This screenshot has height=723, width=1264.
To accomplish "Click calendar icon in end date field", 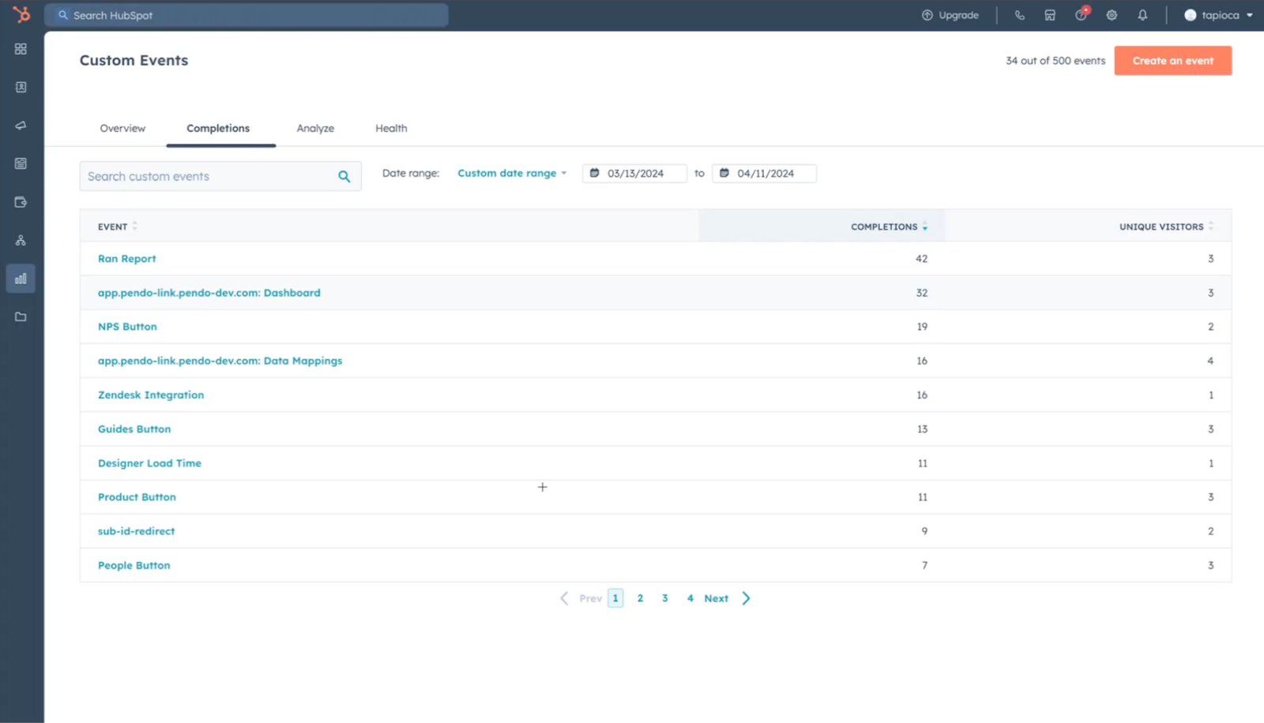I will tap(724, 173).
